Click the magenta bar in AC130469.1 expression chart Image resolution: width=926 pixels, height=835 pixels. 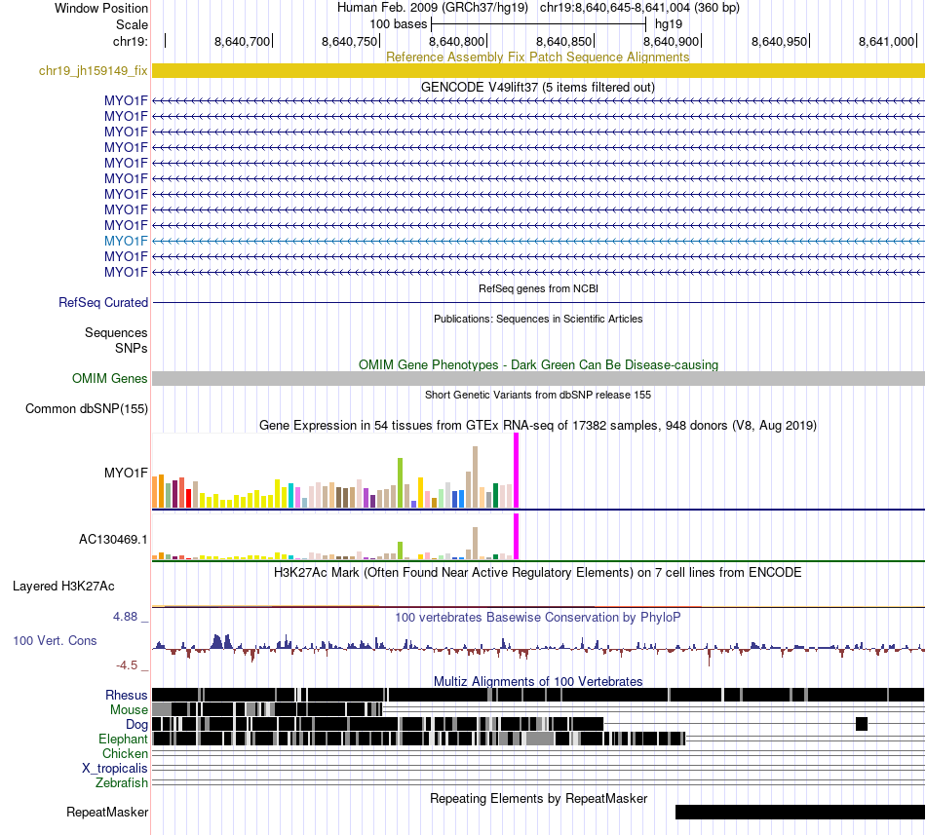pyautogui.click(x=517, y=537)
